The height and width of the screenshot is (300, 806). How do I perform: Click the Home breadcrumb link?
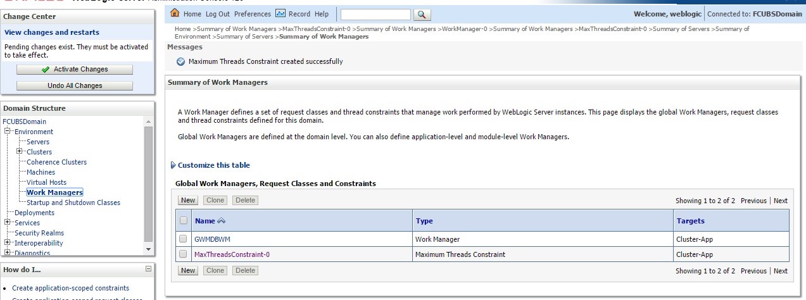pos(182,29)
